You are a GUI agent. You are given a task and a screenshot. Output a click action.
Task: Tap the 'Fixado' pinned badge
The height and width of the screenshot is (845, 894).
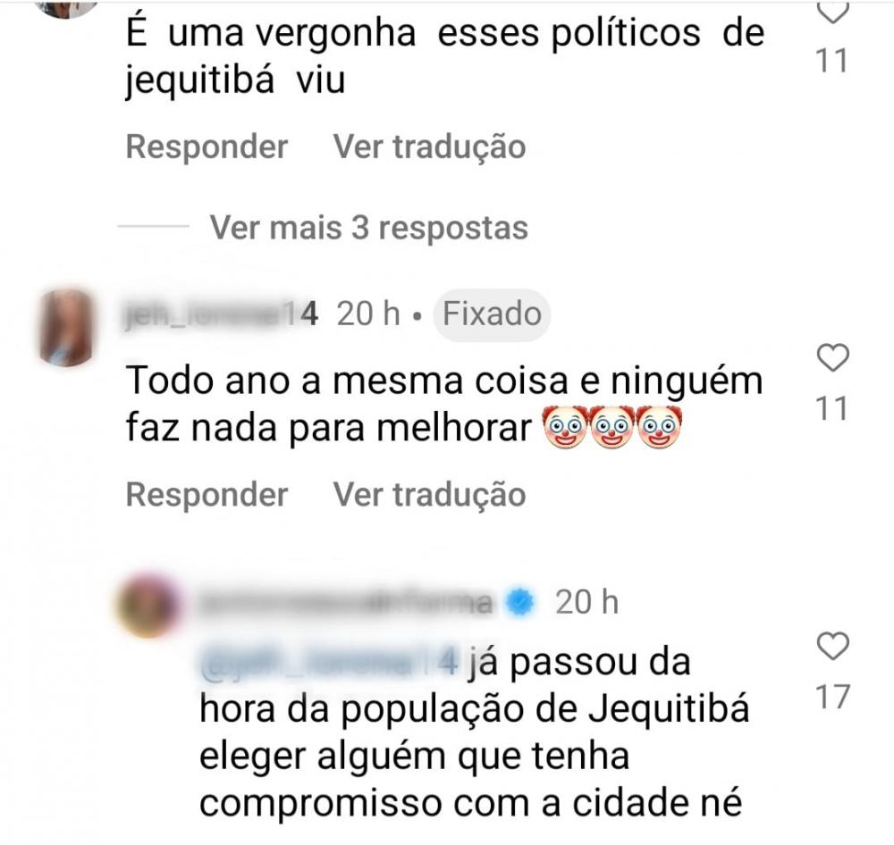point(492,314)
